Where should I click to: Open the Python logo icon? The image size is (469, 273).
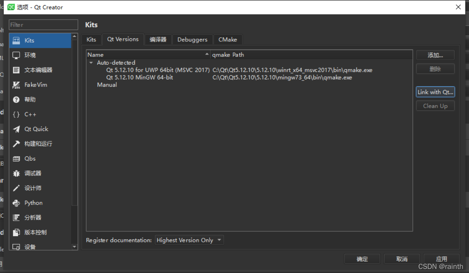[16, 203]
